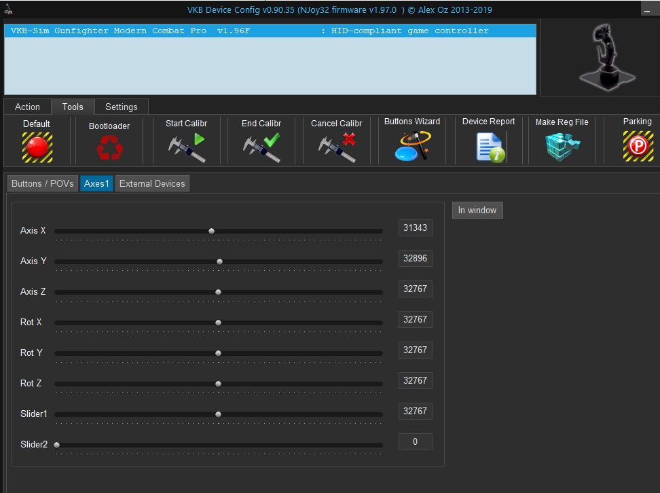Open the Settings tab
The image size is (660, 493).
click(x=122, y=107)
